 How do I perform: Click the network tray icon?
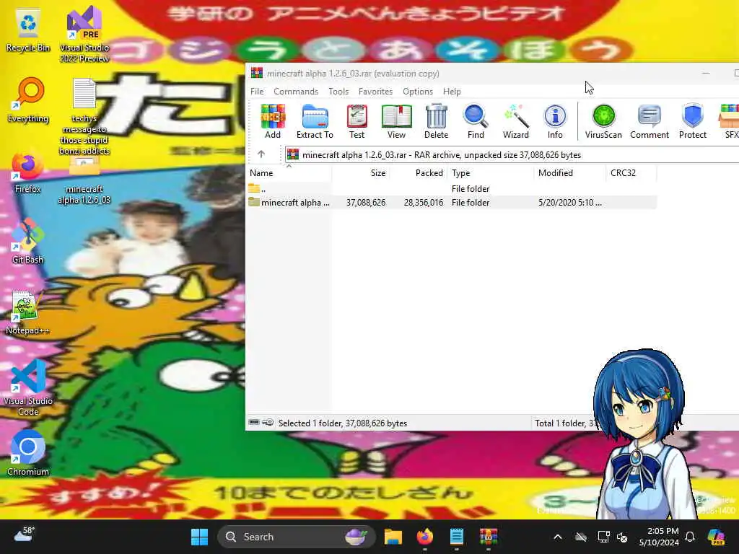[603, 537]
